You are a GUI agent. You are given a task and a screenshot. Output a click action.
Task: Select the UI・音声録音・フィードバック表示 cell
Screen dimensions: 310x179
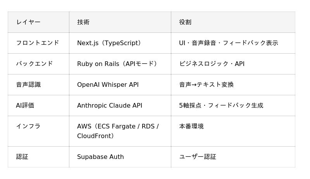[x=228, y=43]
